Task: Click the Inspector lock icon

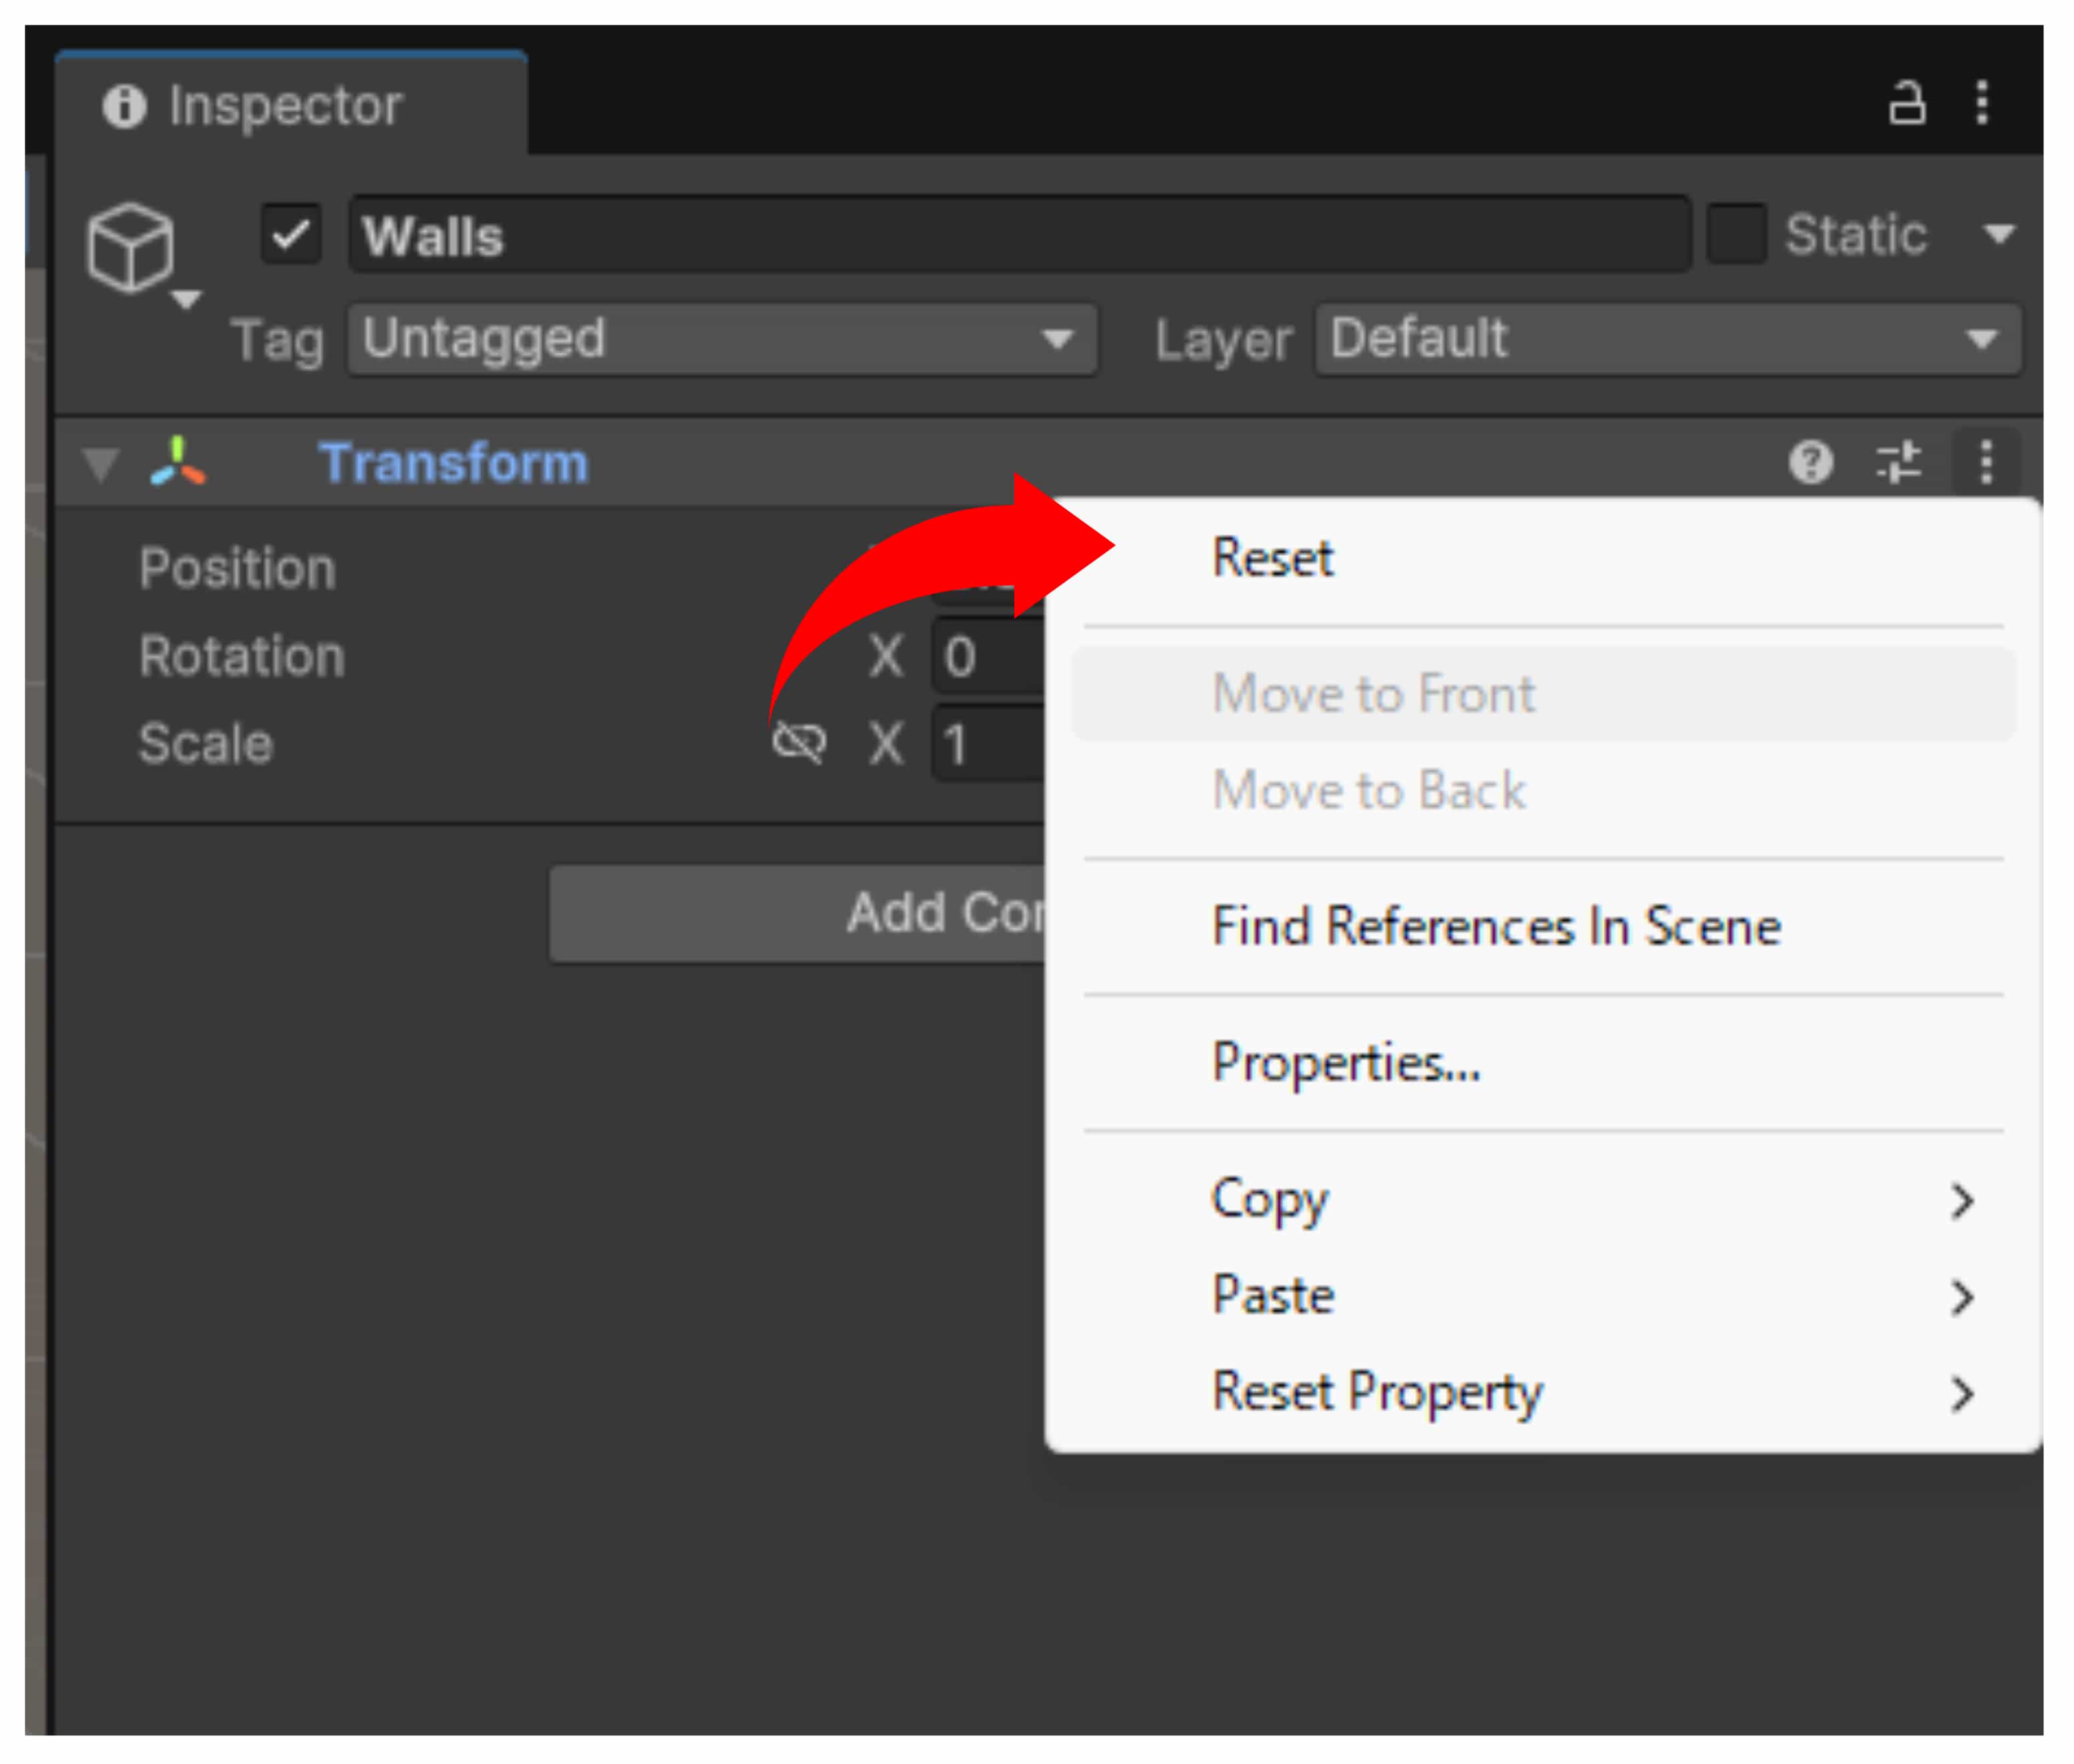Action: tap(1906, 103)
